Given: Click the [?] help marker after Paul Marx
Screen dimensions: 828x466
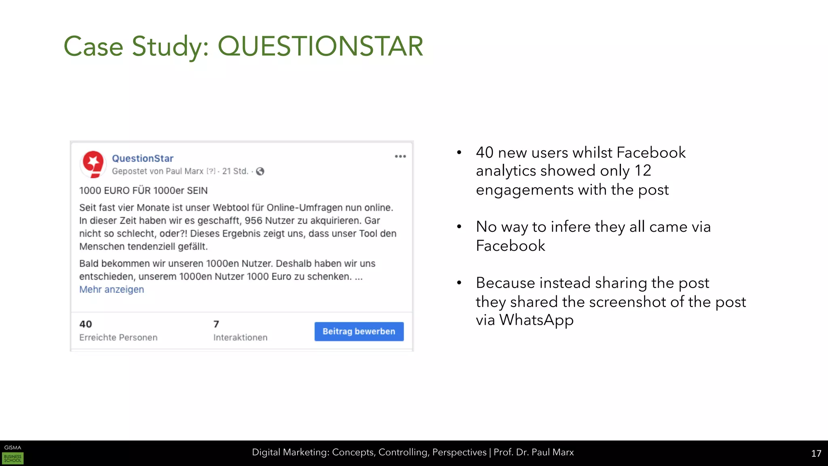Looking at the screenshot, I should pos(211,172).
